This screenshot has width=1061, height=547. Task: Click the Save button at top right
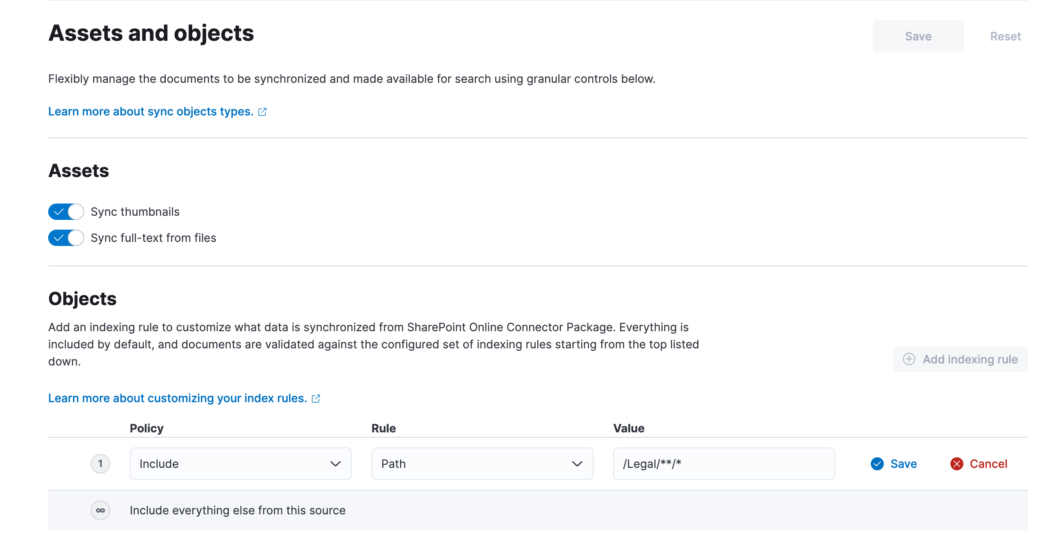918,36
